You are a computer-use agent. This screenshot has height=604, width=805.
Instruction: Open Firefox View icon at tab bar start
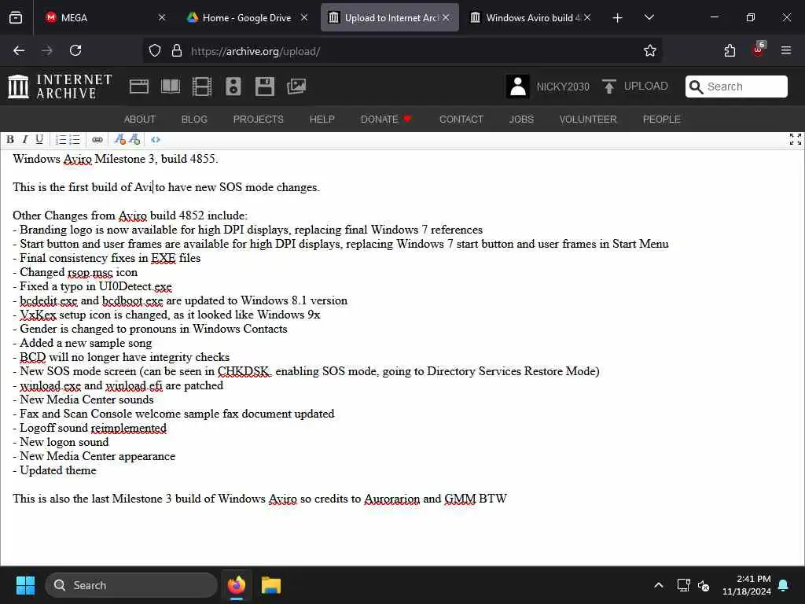[16, 17]
